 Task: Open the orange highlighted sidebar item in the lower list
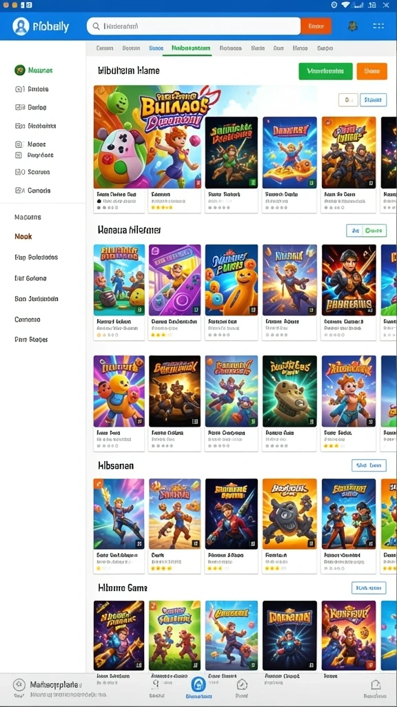23,236
